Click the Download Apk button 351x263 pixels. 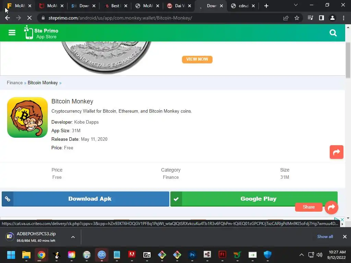click(x=85, y=199)
